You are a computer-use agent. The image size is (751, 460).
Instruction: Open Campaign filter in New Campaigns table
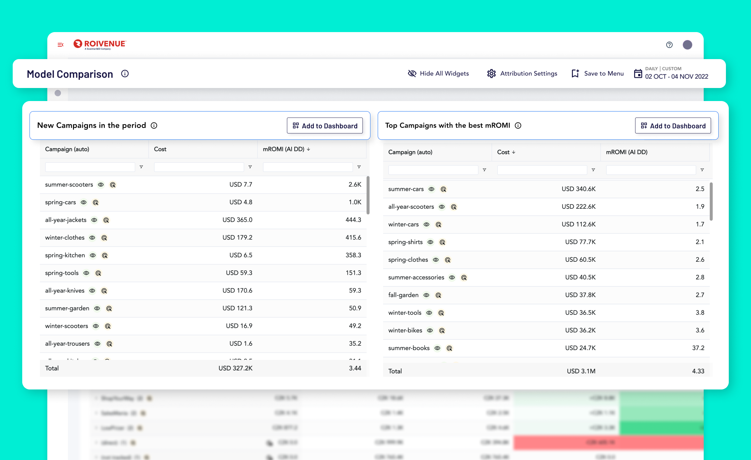pyautogui.click(x=141, y=167)
